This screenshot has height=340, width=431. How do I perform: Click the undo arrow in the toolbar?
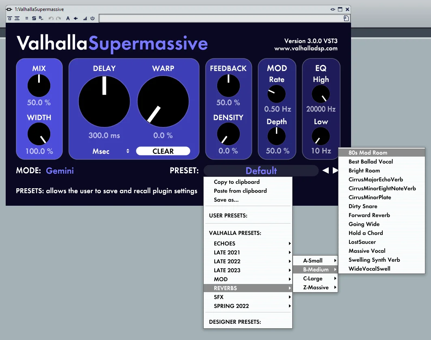(x=51, y=18)
